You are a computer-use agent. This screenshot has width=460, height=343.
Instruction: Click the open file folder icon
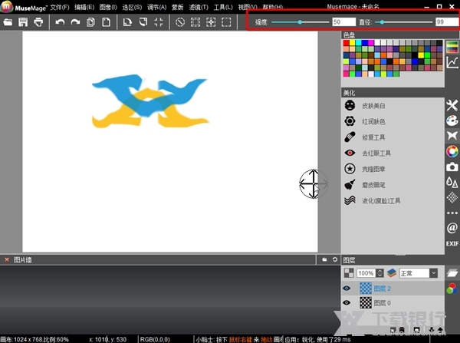coord(8,22)
